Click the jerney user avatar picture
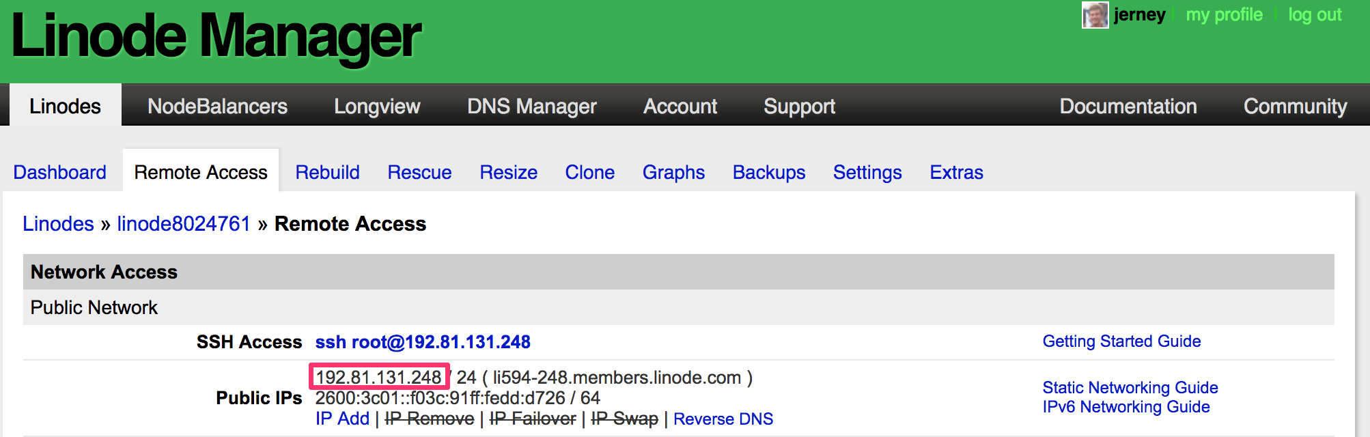This screenshot has width=1370, height=437. pos(1095,15)
